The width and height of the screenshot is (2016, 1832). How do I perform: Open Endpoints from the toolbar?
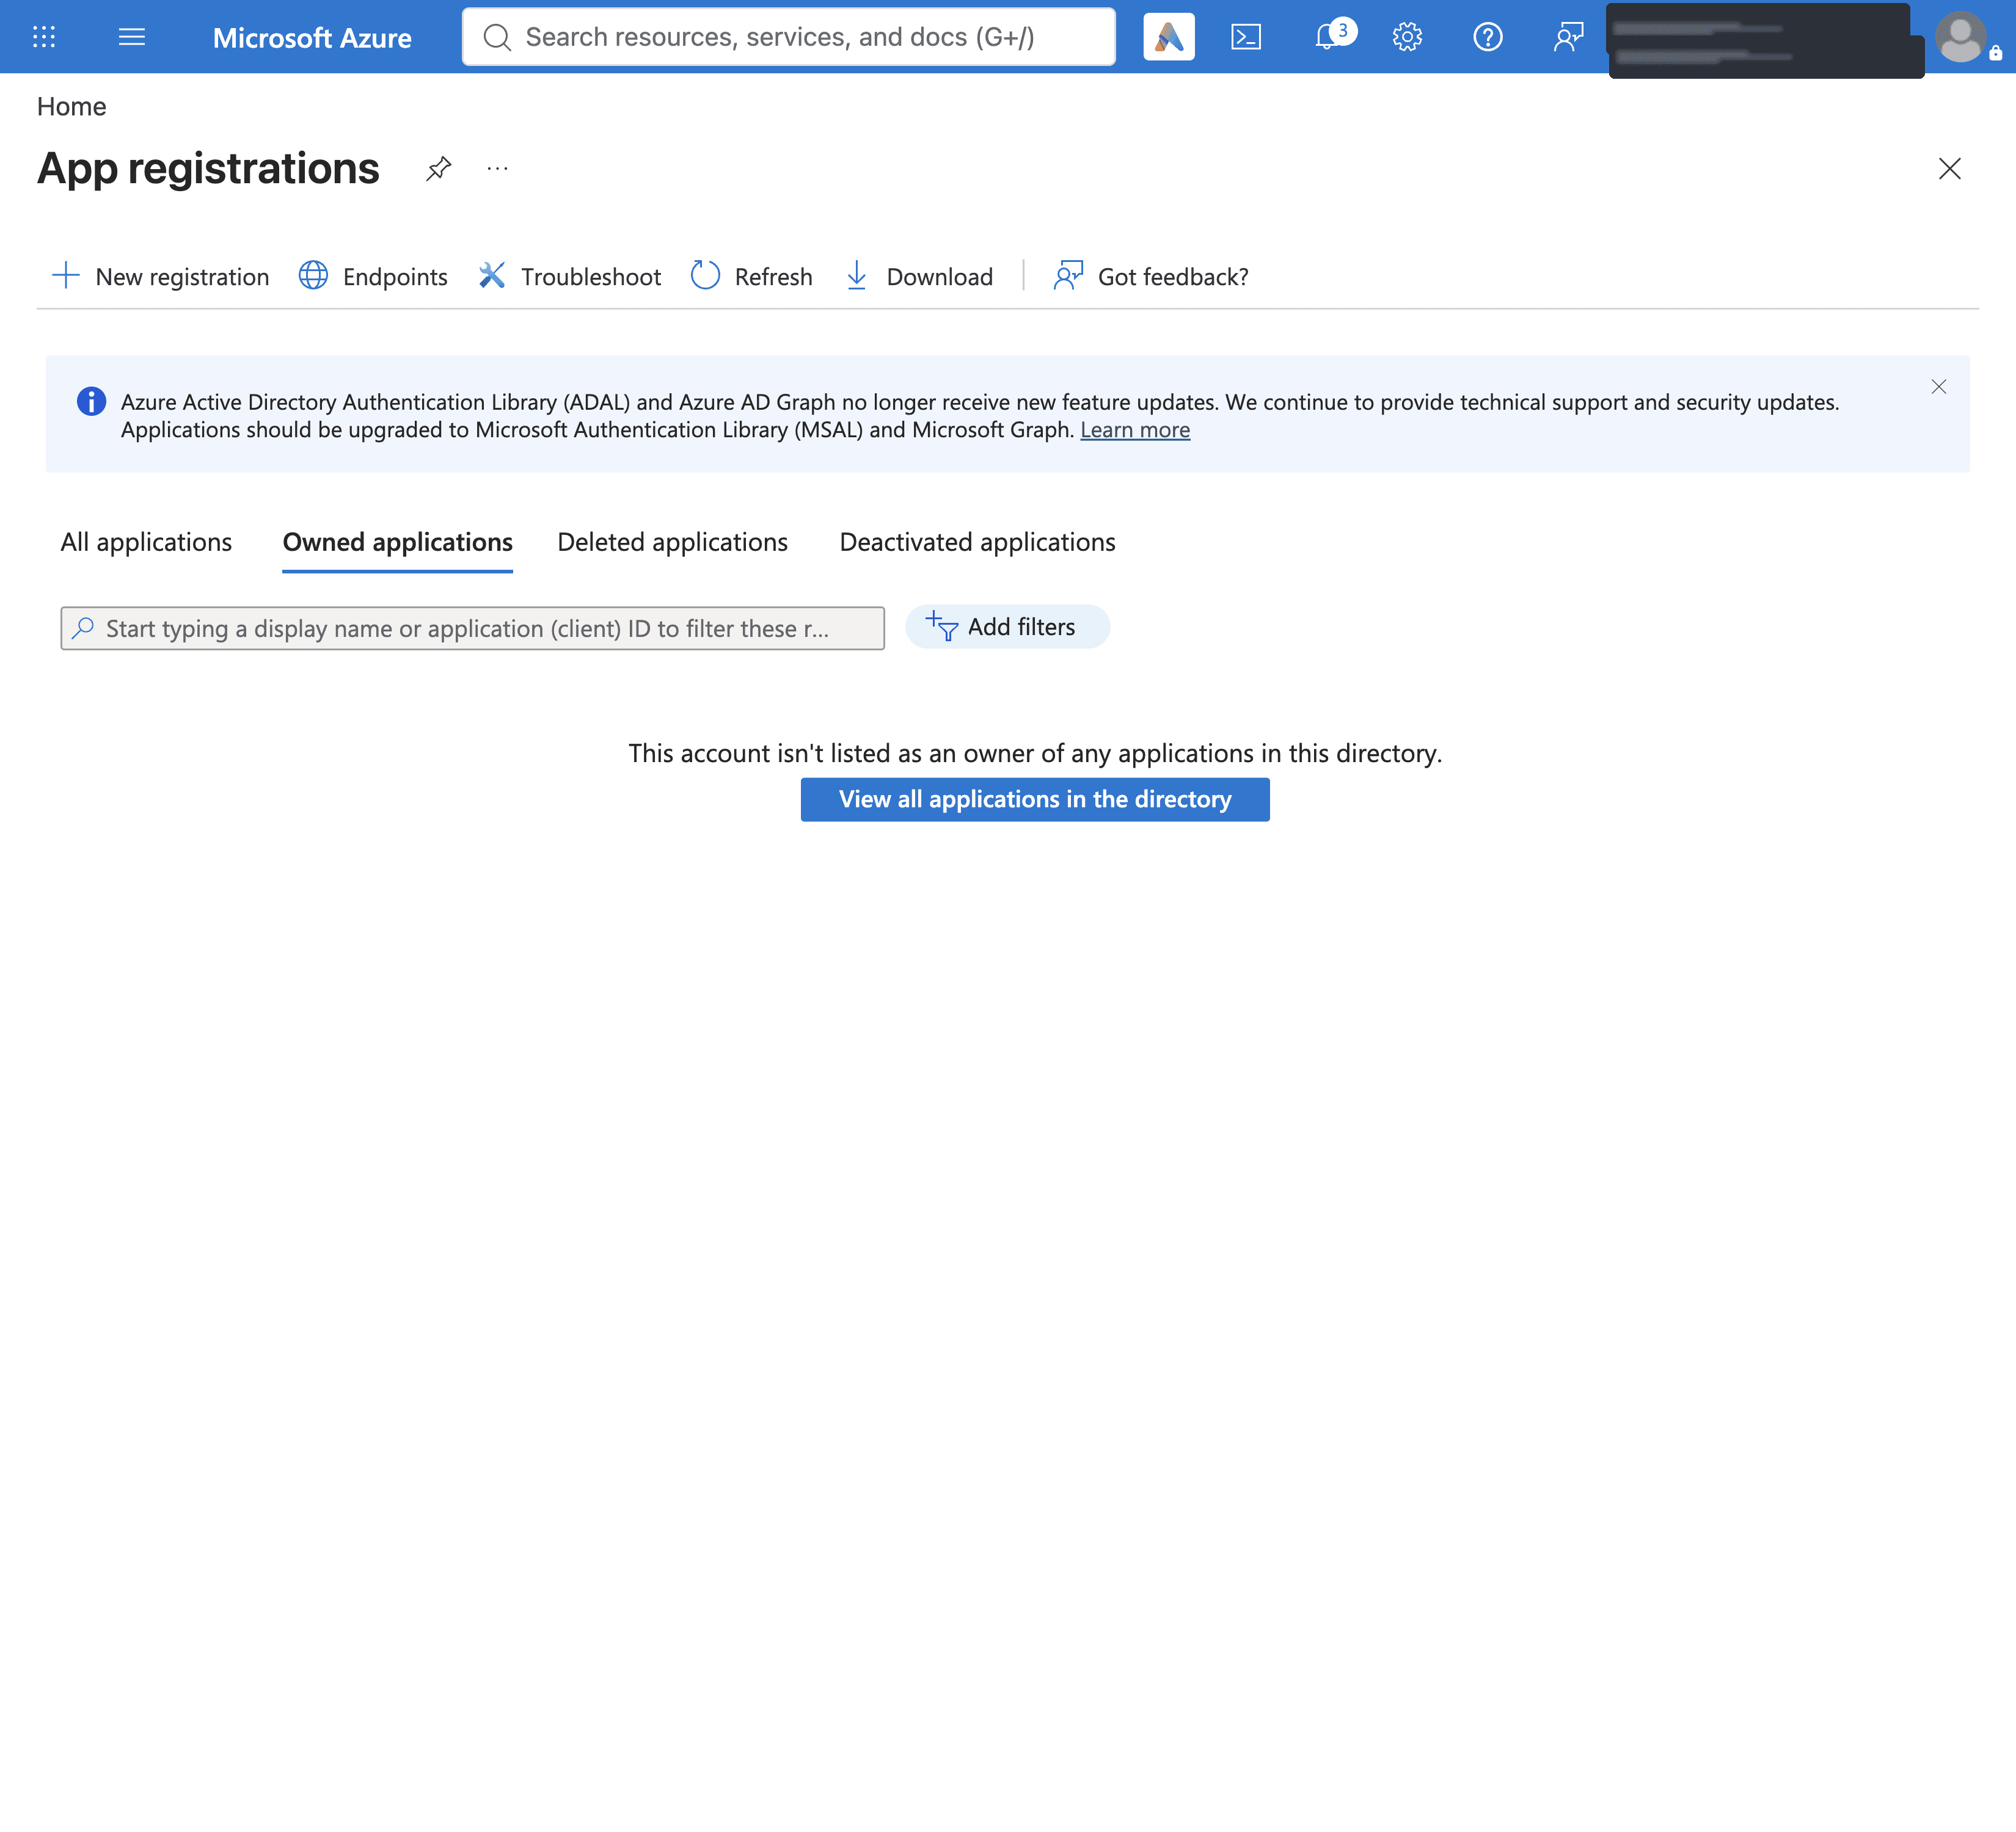[x=373, y=276]
